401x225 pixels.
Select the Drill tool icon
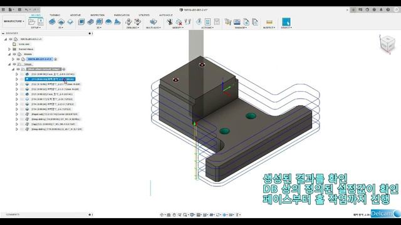coord(128,22)
